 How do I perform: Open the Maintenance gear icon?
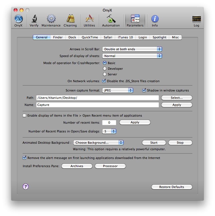pos(51,21)
